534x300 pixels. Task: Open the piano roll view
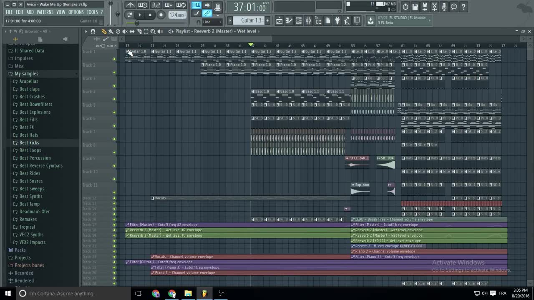click(289, 20)
